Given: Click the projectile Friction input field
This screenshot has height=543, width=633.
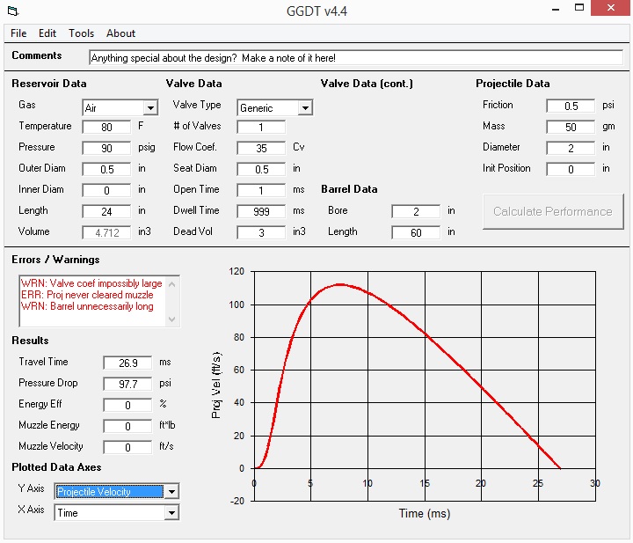Looking at the screenshot, I should (570, 106).
